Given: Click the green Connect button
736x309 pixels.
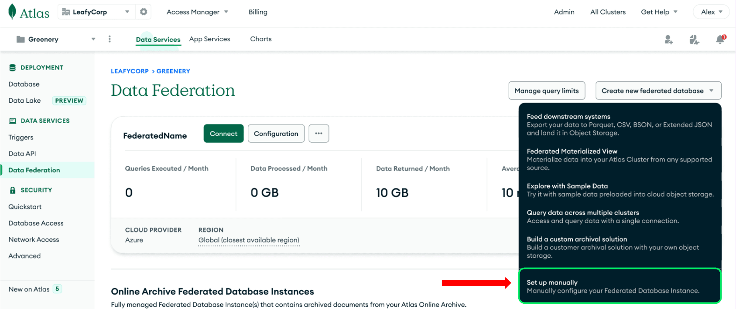Looking at the screenshot, I should (223, 134).
